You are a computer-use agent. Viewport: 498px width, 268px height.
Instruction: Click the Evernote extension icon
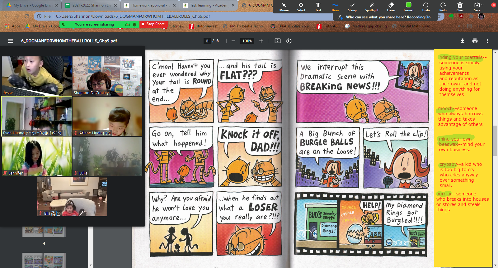click(x=451, y=16)
